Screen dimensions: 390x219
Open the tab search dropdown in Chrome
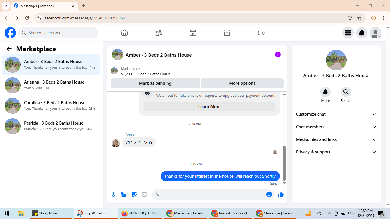click(x=6, y=6)
